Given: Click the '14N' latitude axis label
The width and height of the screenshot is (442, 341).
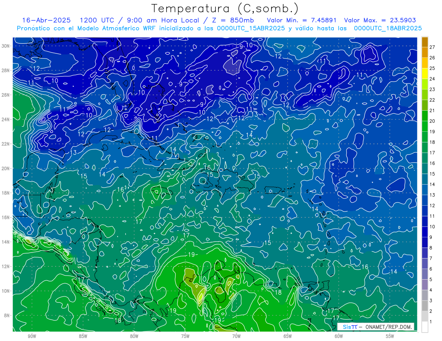Looking at the screenshot, I should 6,242.
